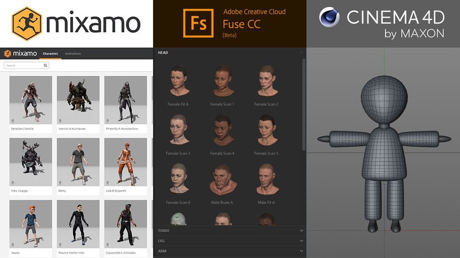
Task: Select the Jasper character thumbnail
Action: coord(31,224)
